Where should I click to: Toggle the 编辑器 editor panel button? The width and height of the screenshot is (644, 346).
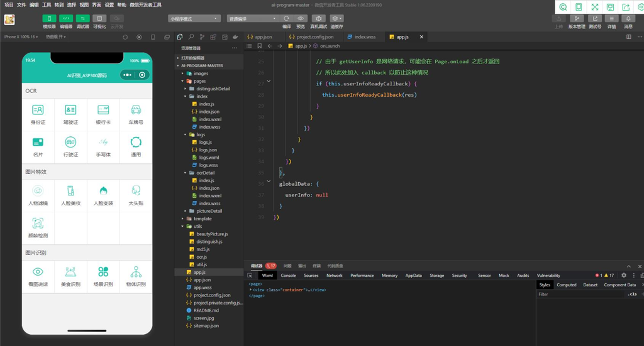(x=66, y=18)
